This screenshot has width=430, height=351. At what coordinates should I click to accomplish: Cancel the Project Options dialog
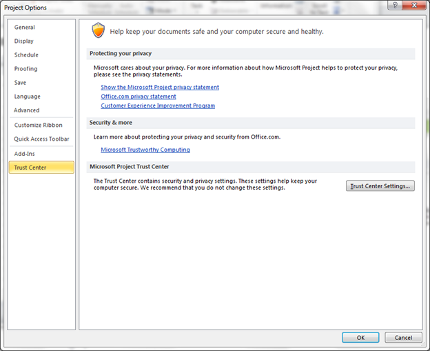tap(403, 337)
